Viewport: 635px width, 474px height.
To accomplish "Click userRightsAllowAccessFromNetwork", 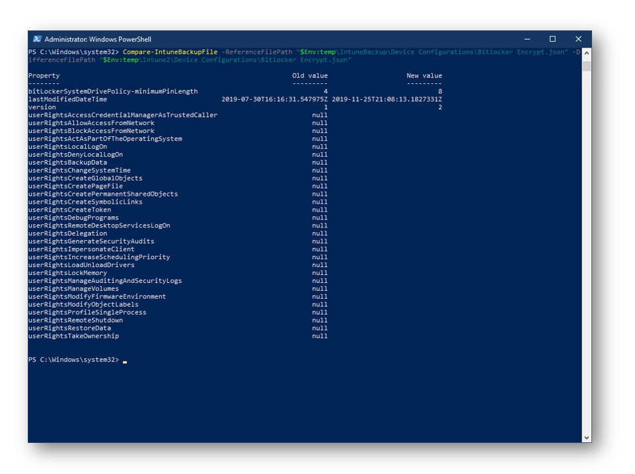I will 91,123.
